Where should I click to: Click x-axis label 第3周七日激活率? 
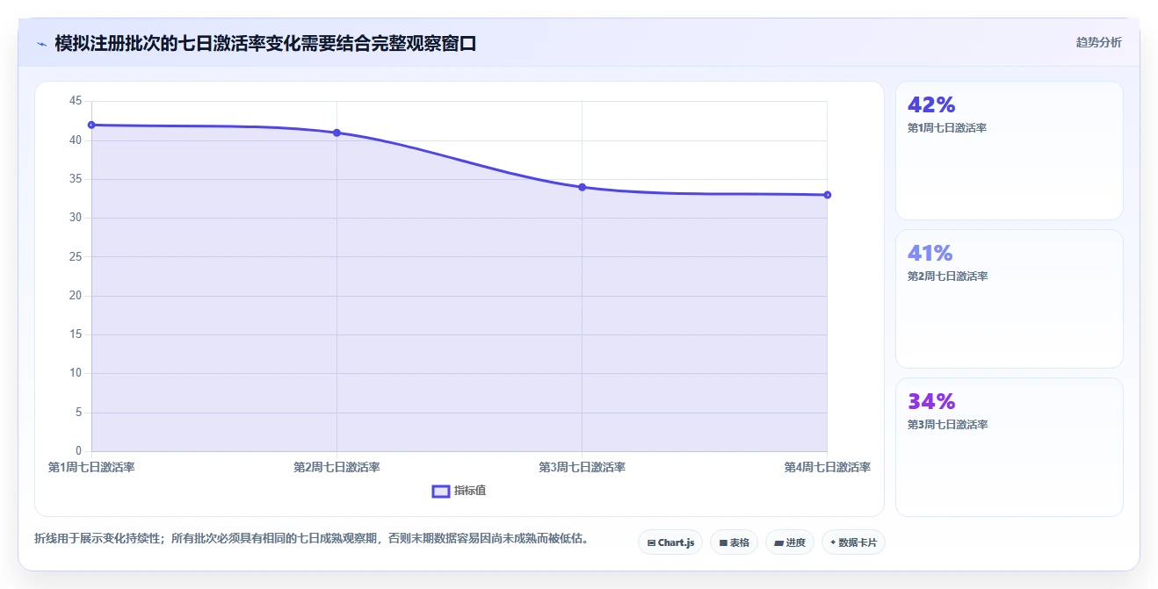582,468
